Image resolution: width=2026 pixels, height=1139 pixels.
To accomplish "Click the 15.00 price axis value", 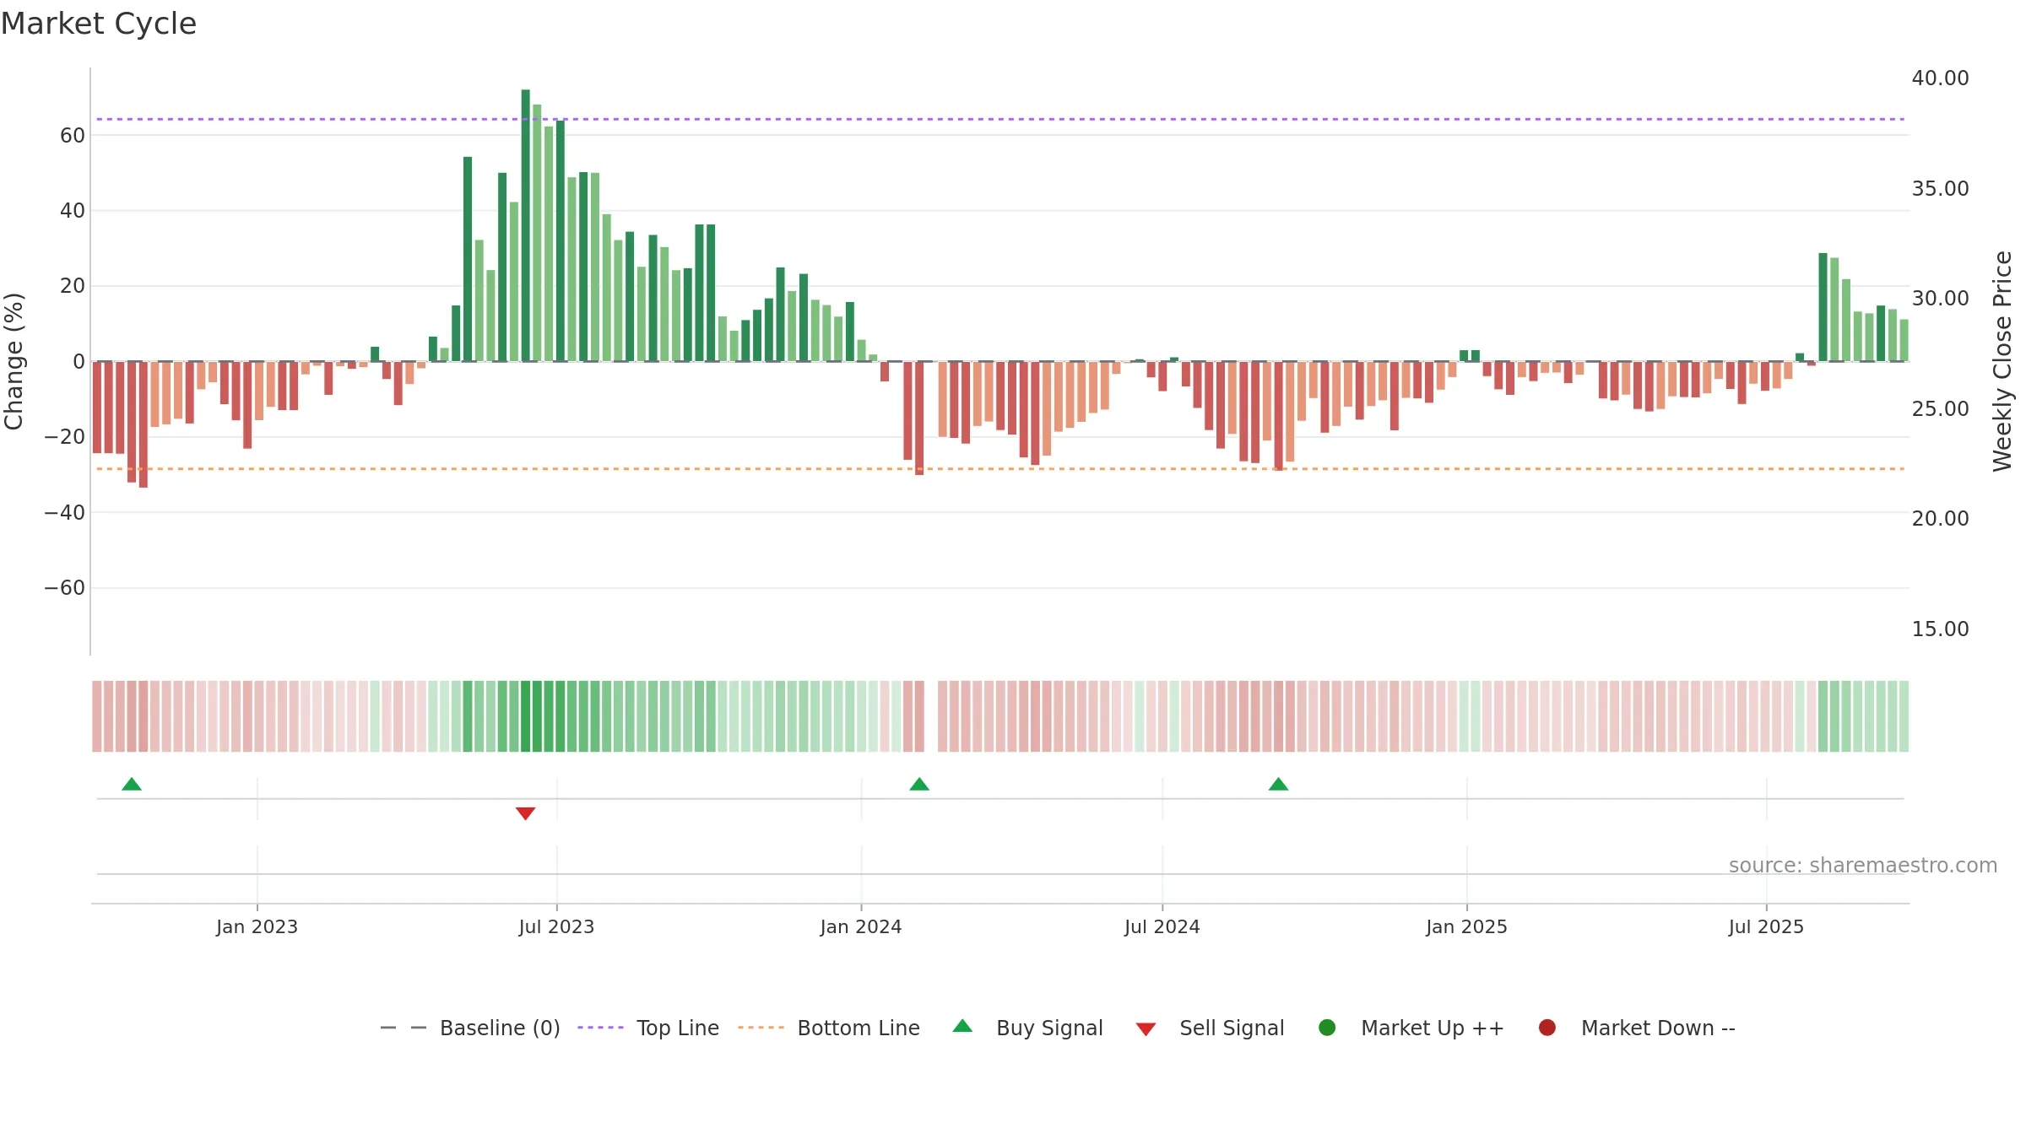I will pyautogui.click(x=1940, y=629).
